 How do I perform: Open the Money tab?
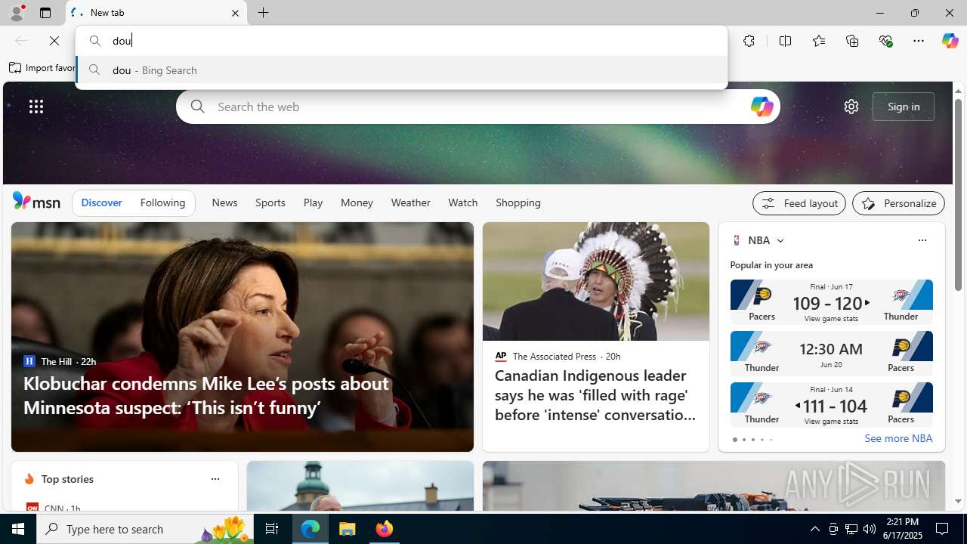tap(357, 202)
